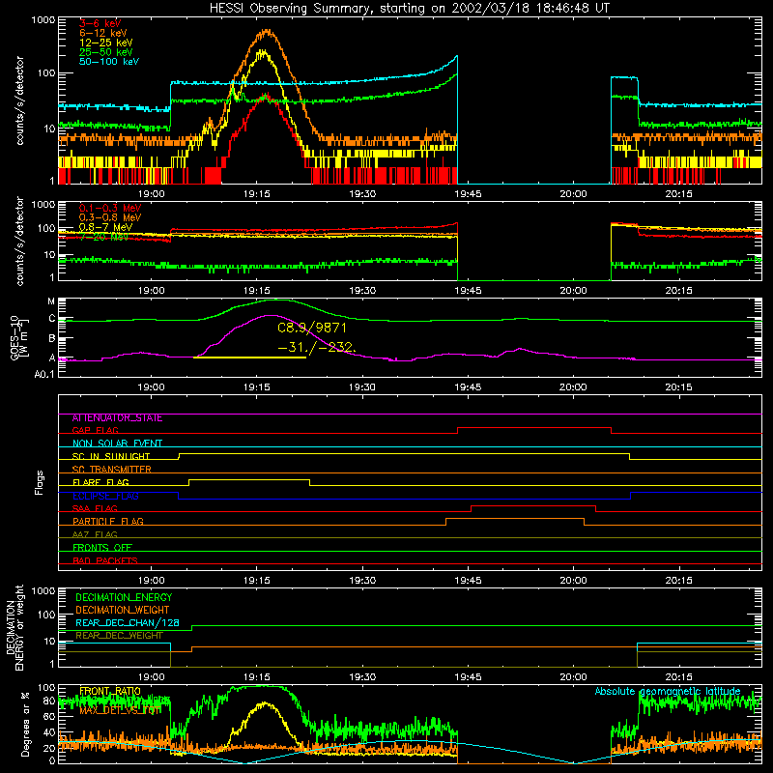This screenshot has width=773, height=773.
Task: Click the C class tick on GOES axis
Action: [52, 319]
